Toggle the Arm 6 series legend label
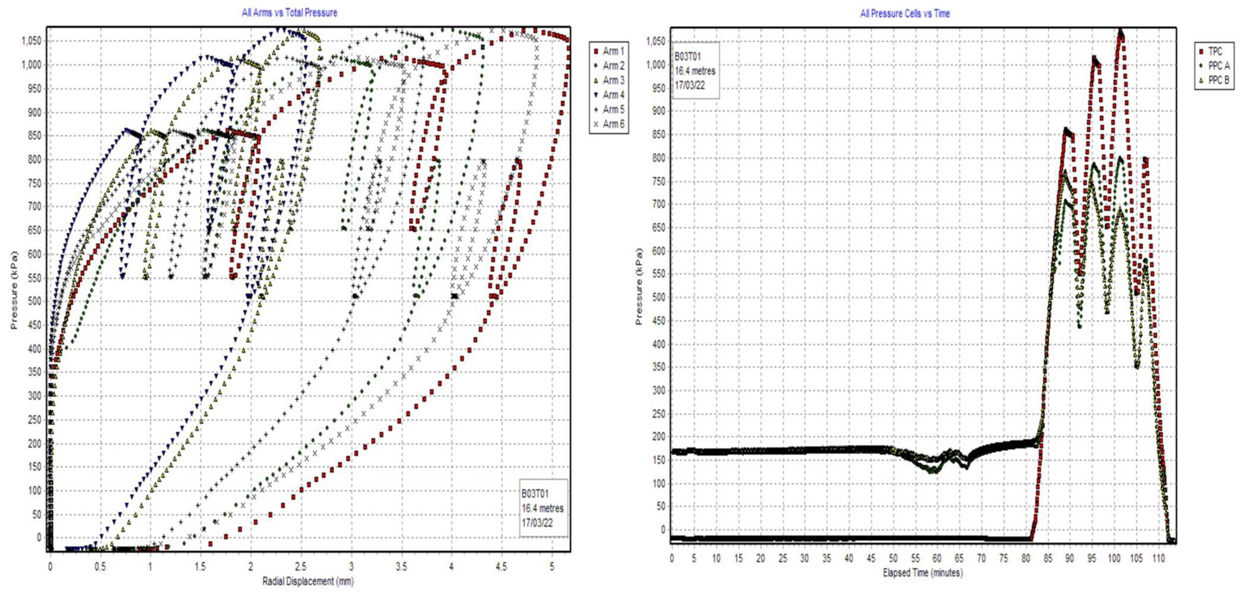The width and height of the screenshot is (1244, 595). point(613,125)
